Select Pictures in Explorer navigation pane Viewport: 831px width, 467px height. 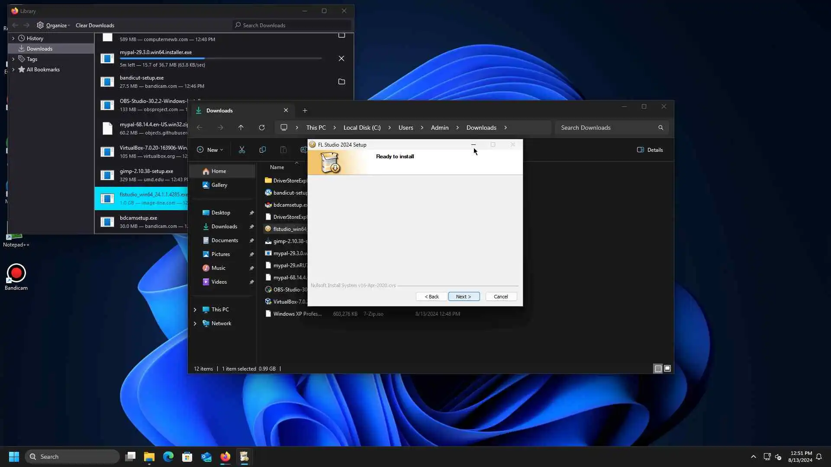tap(220, 254)
